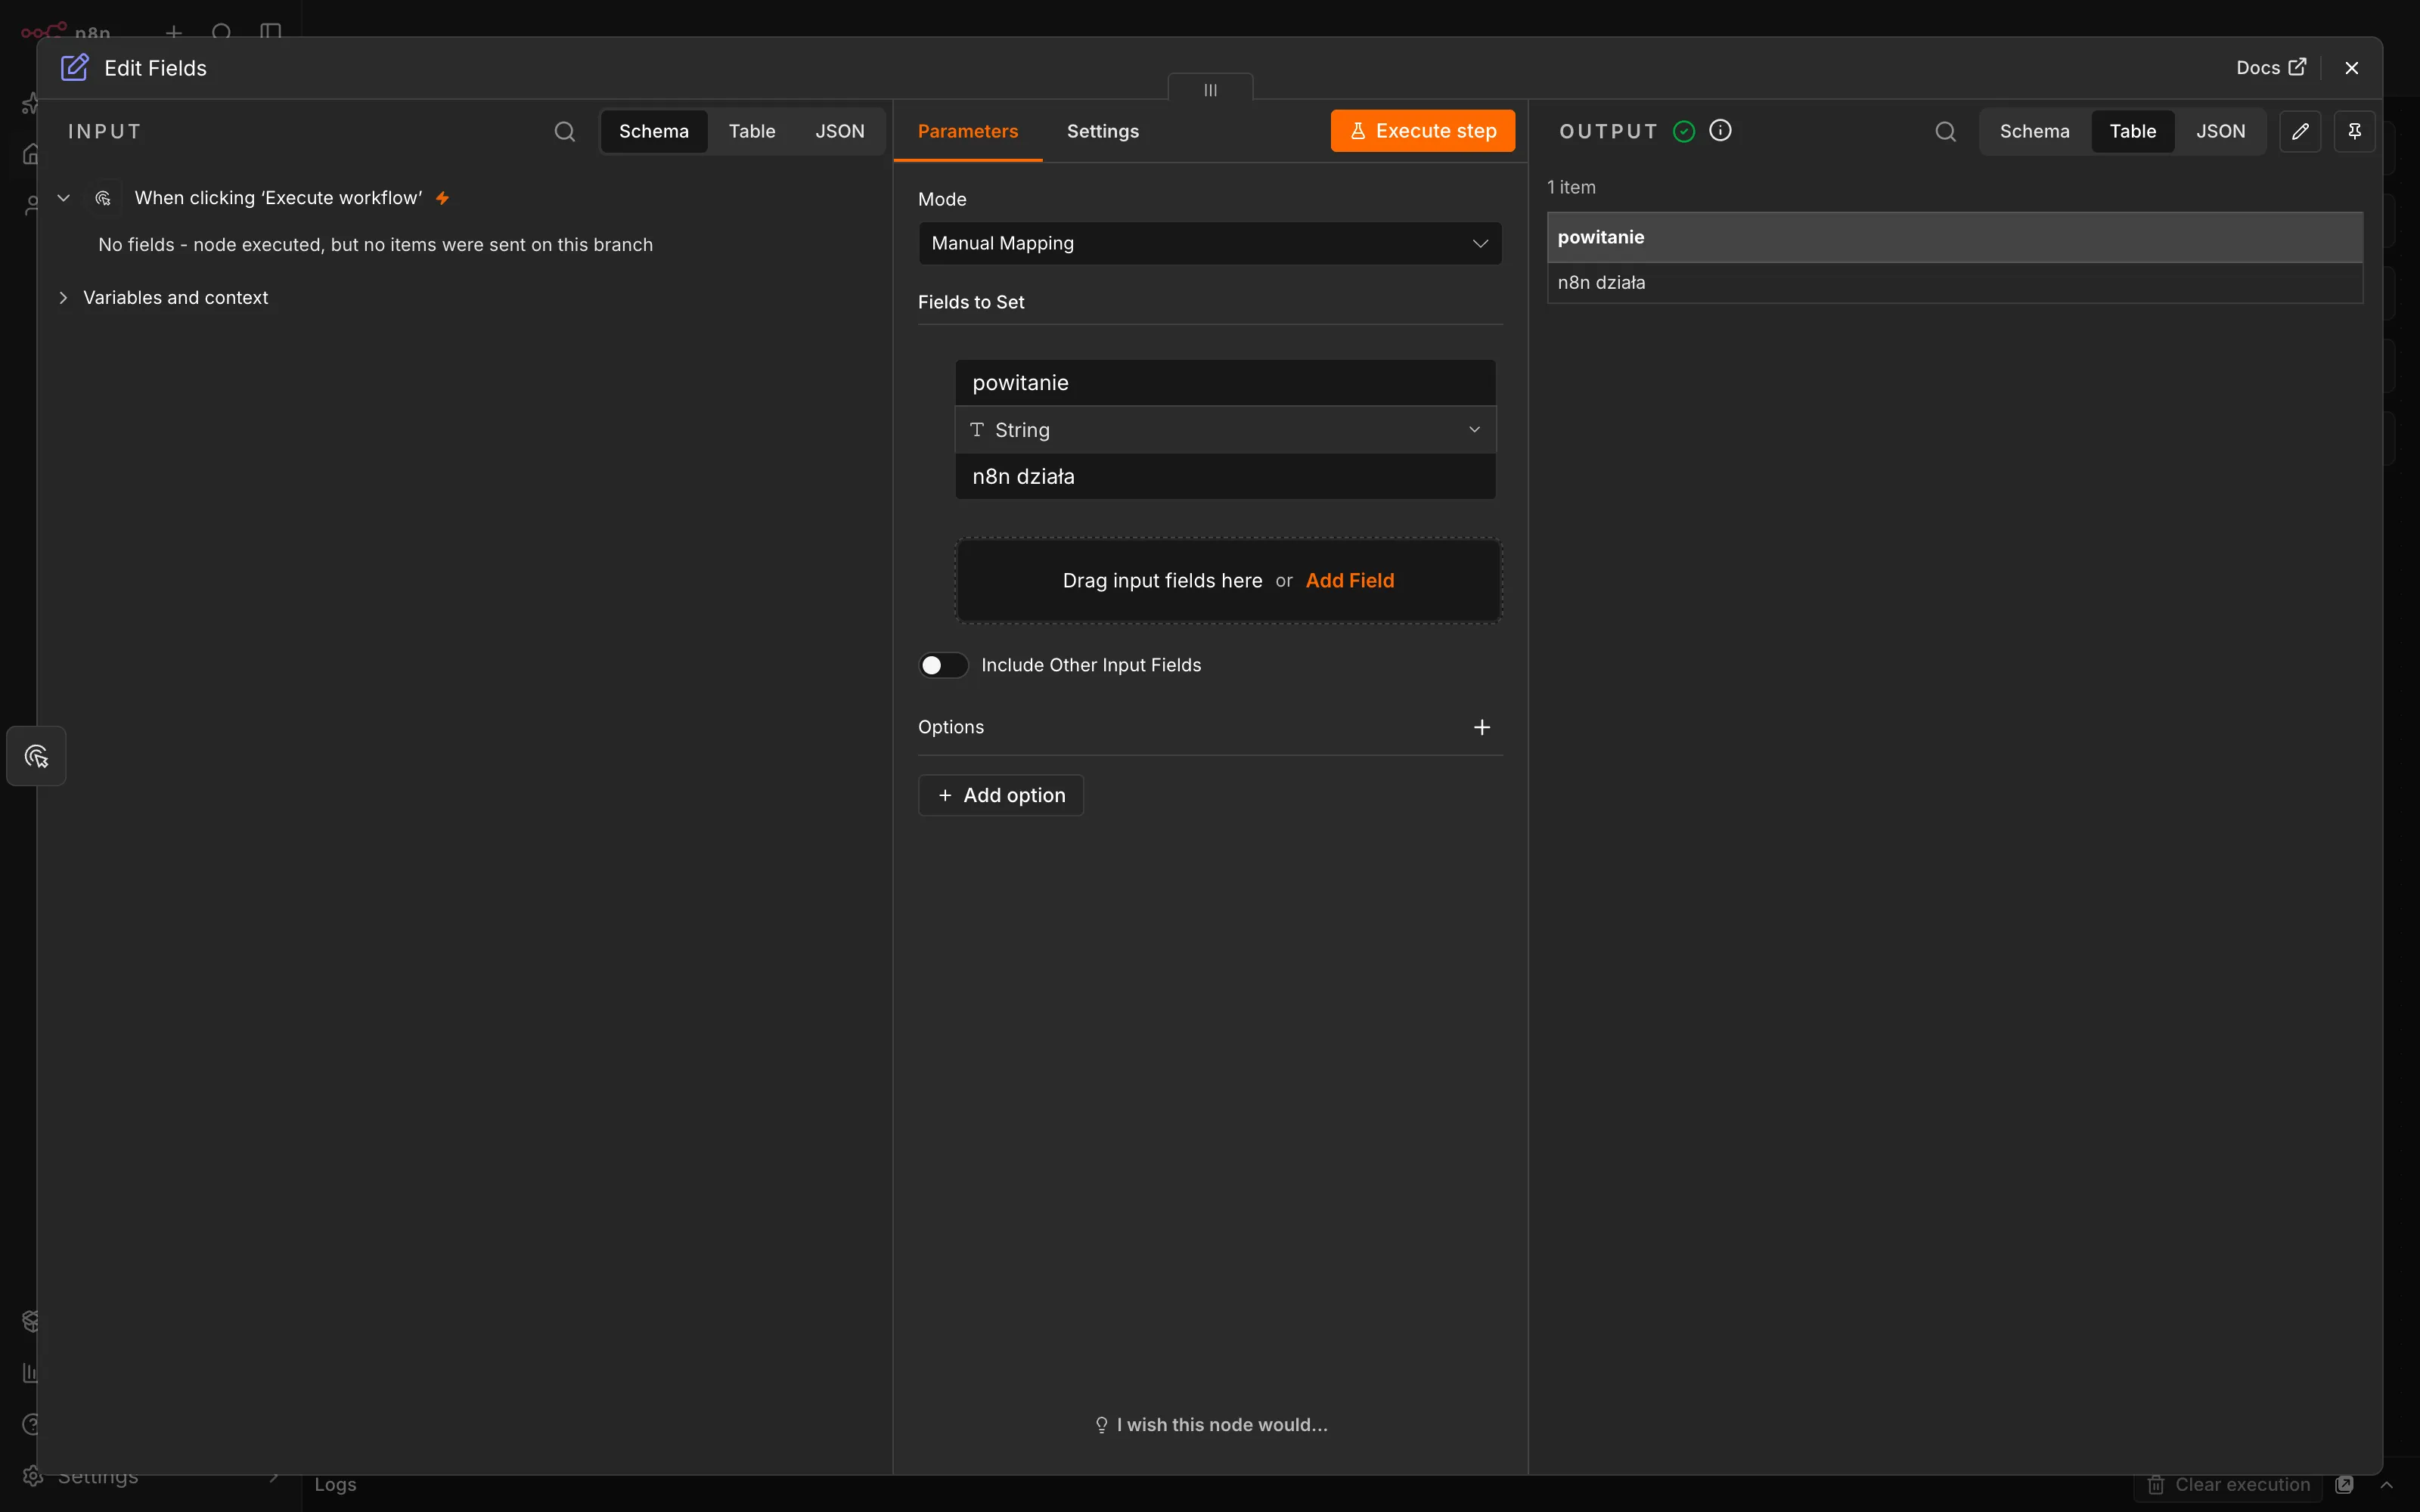2420x1512 pixels.
Task: Click the info icon beside OUTPUT
Action: click(1720, 130)
